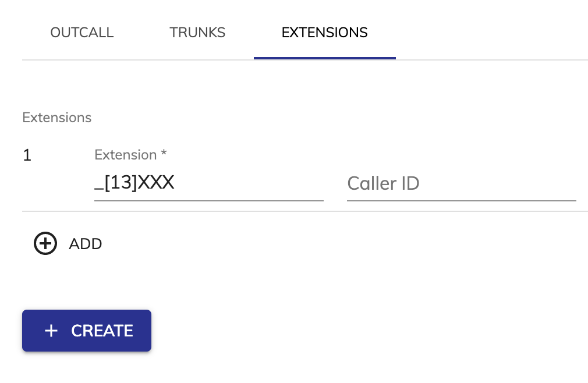Click the underline beneath Caller ID field
Viewport: 588px width, 383px height.
pos(462,201)
